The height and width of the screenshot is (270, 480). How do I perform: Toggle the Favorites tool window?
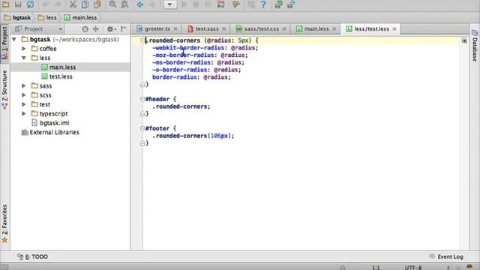pyautogui.click(x=4, y=223)
